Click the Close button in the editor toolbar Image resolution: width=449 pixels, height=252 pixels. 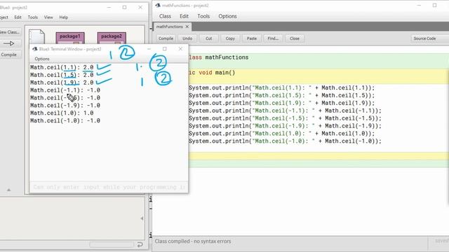click(x=295, y=38)
